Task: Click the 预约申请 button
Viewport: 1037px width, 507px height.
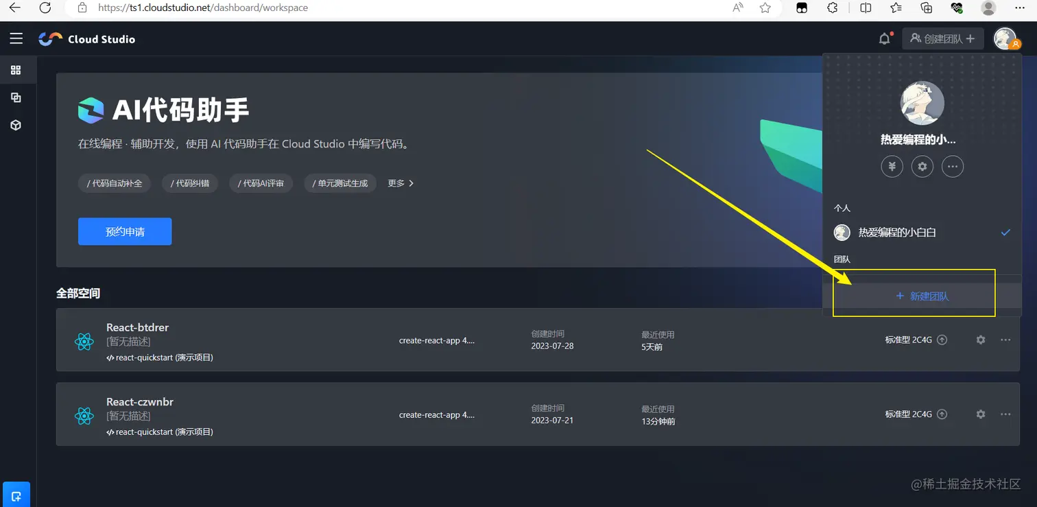Action: (125, 232)
